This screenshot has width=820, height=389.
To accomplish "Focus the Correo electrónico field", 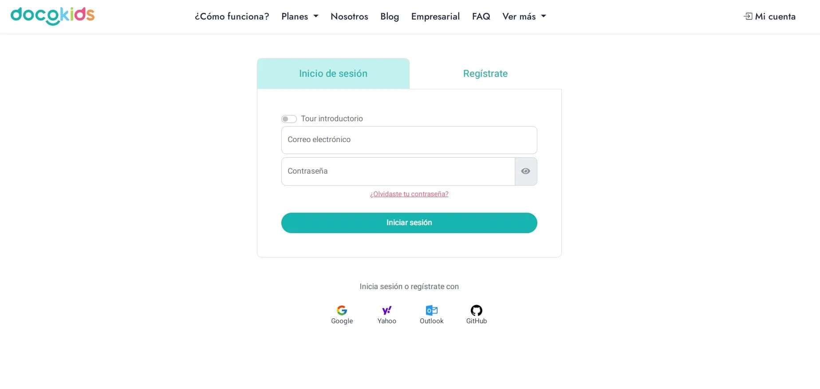I will click(x=409, y=140).
